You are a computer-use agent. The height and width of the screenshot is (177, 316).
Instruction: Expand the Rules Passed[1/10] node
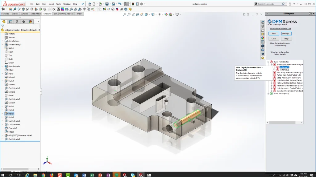pyautogui.click(x=268, y=94)
